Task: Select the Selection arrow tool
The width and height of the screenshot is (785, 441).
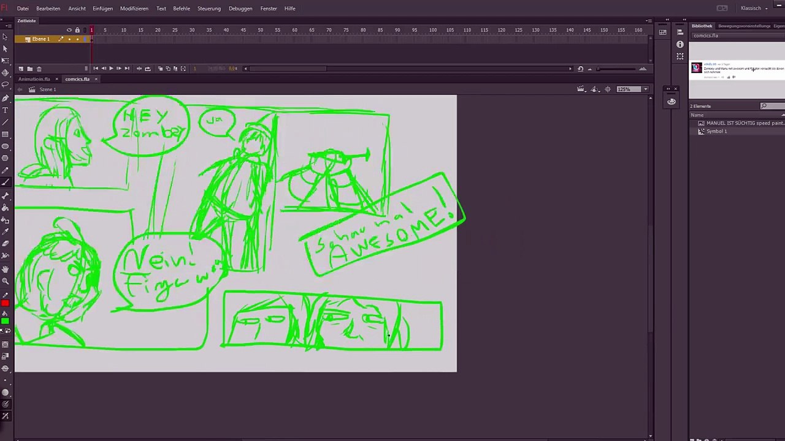Action: tap(5, 36)
